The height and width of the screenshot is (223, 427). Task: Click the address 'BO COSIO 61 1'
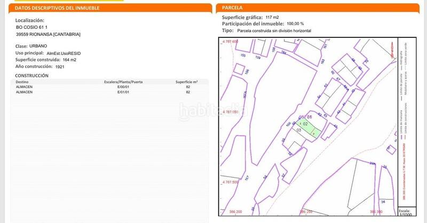(32, 27)
